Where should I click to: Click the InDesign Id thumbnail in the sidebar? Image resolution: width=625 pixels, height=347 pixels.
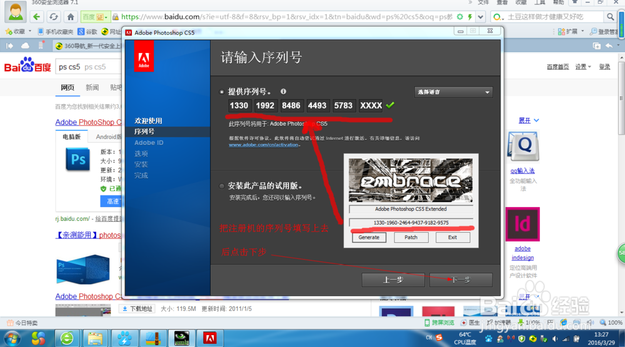tap(522, 224)
